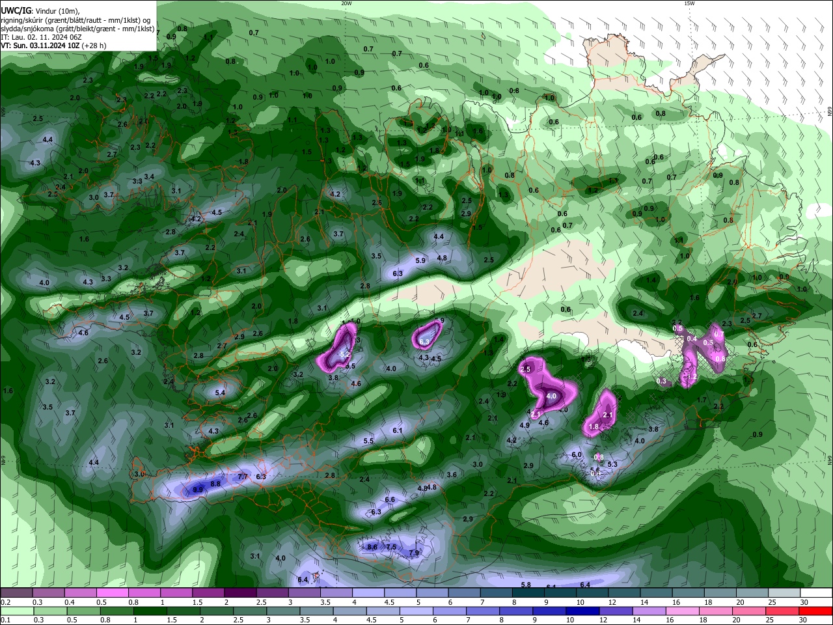Click the 7.5 precipitation value
The image size is (833, 625).
[x=391, y=548]
